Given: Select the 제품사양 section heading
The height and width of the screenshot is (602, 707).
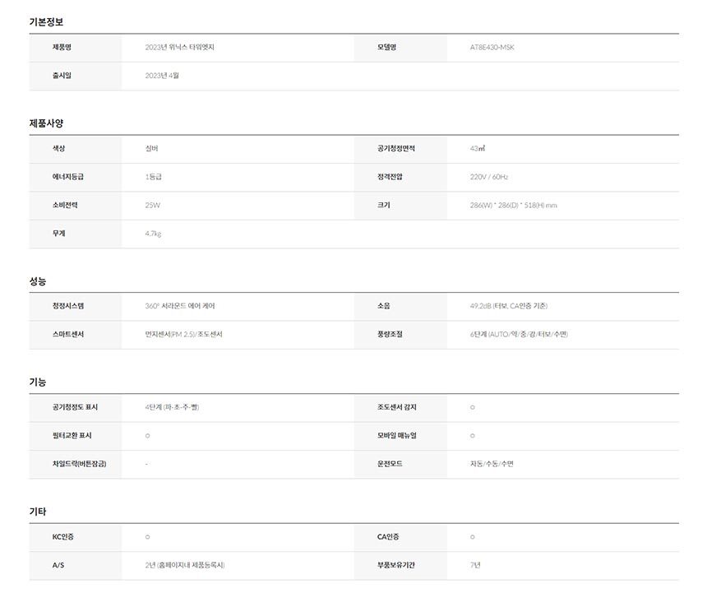Looking at the screenshot, I should pyautogui.click(x=46, y=123).
